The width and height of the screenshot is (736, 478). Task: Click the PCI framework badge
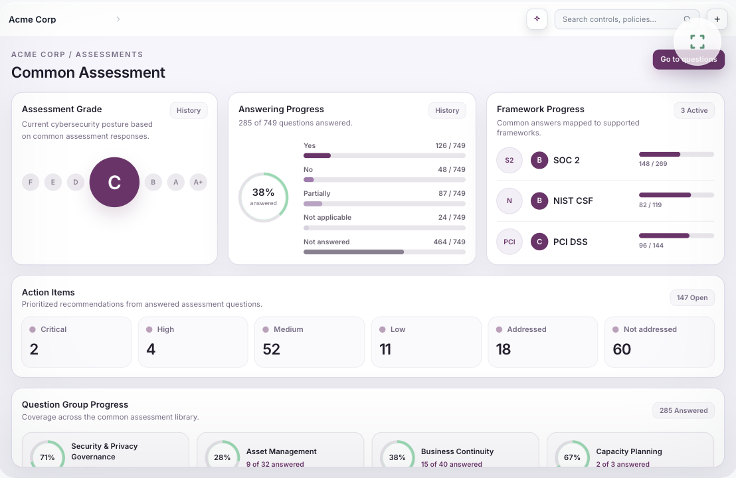(x=509, y=242)
